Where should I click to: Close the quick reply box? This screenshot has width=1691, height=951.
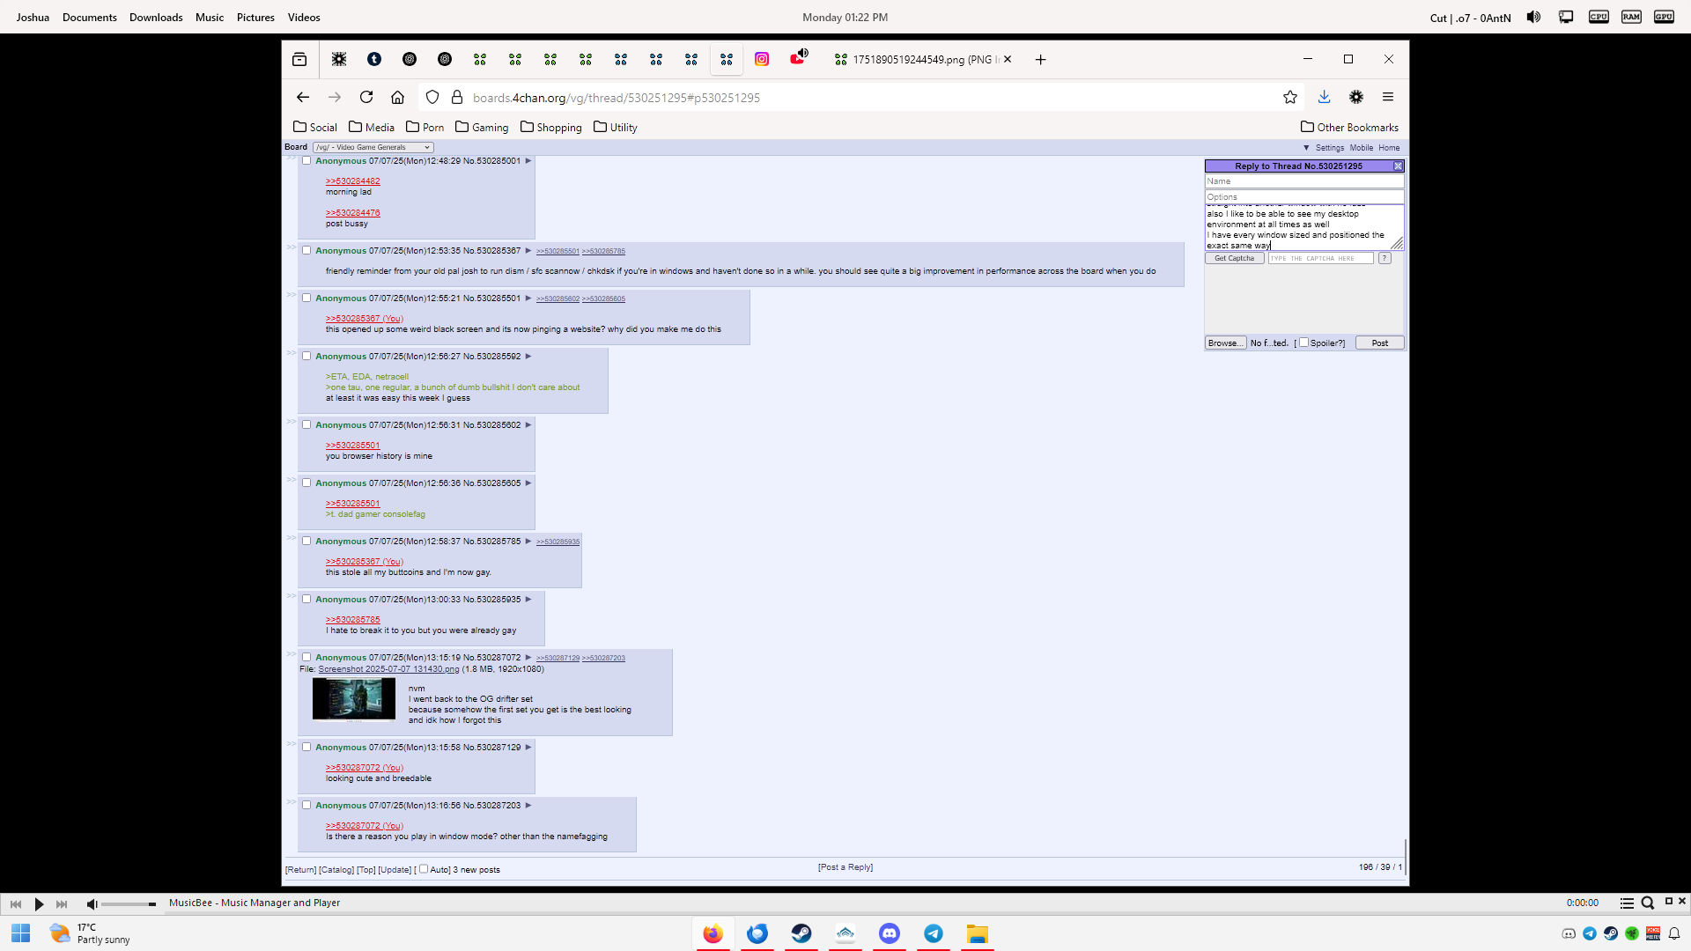pos(1398,166)
